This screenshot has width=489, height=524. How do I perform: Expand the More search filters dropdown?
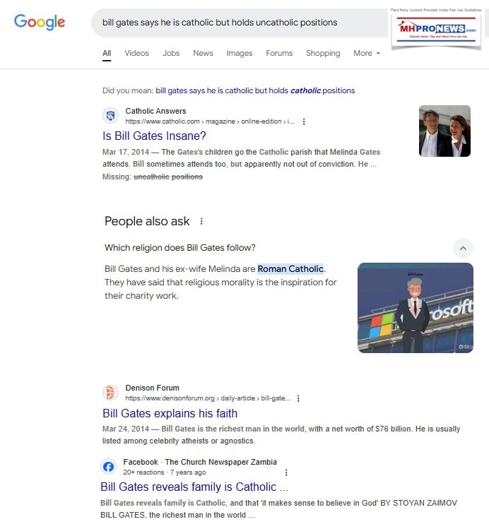point(367,53)
